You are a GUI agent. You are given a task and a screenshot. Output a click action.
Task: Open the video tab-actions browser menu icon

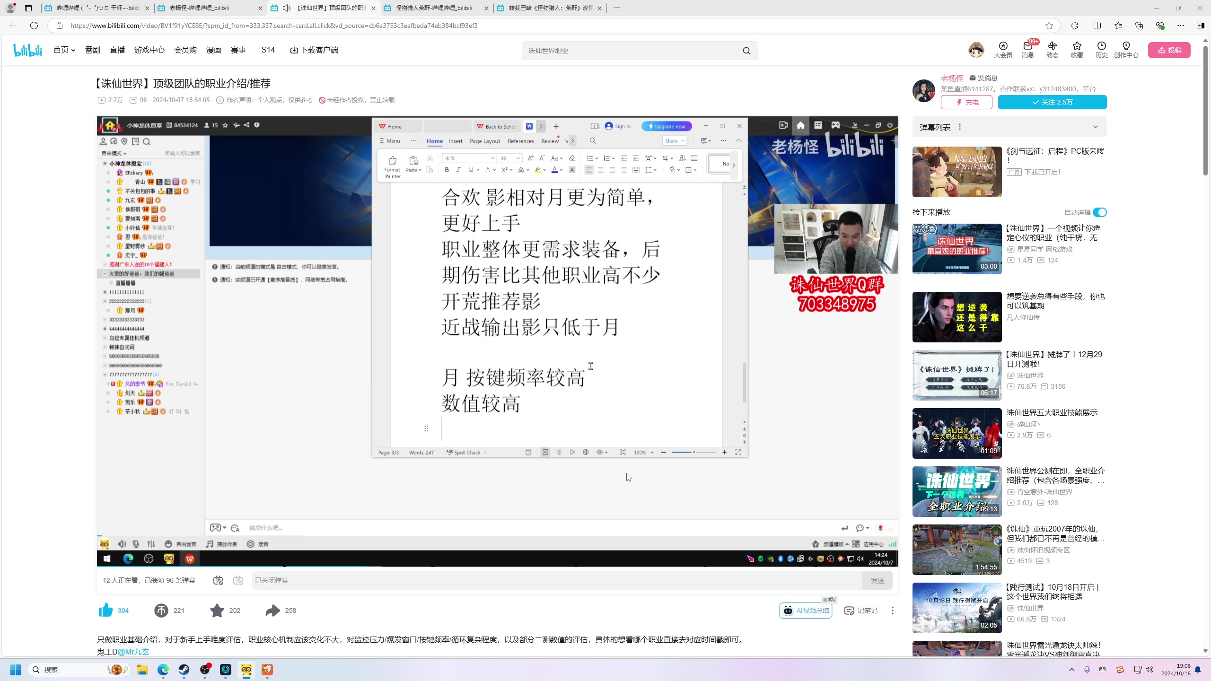coord(28,8)
